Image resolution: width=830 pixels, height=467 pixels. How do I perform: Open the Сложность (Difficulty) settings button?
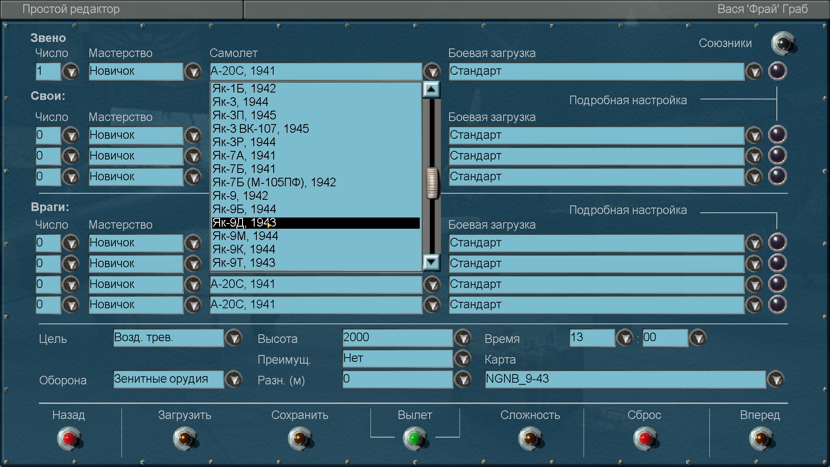pos(530,438)
